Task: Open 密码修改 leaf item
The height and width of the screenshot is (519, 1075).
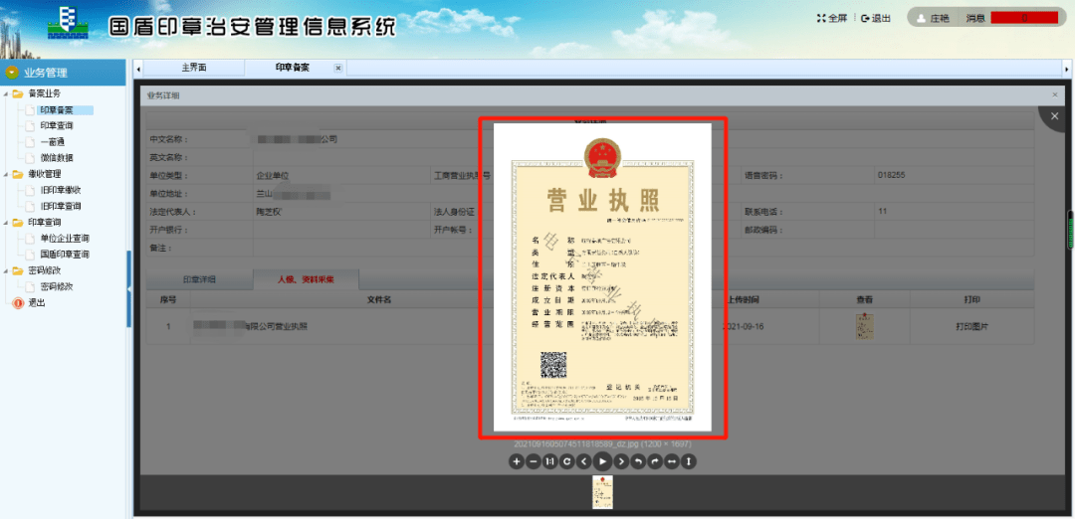Action: pyautogui.click(x=56, y=287)
